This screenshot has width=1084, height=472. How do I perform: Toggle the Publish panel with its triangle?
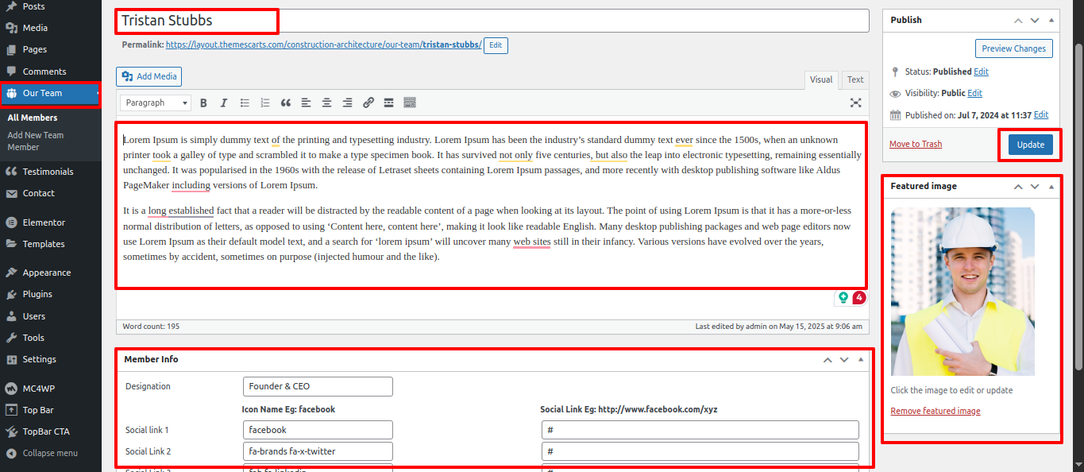1051,20
